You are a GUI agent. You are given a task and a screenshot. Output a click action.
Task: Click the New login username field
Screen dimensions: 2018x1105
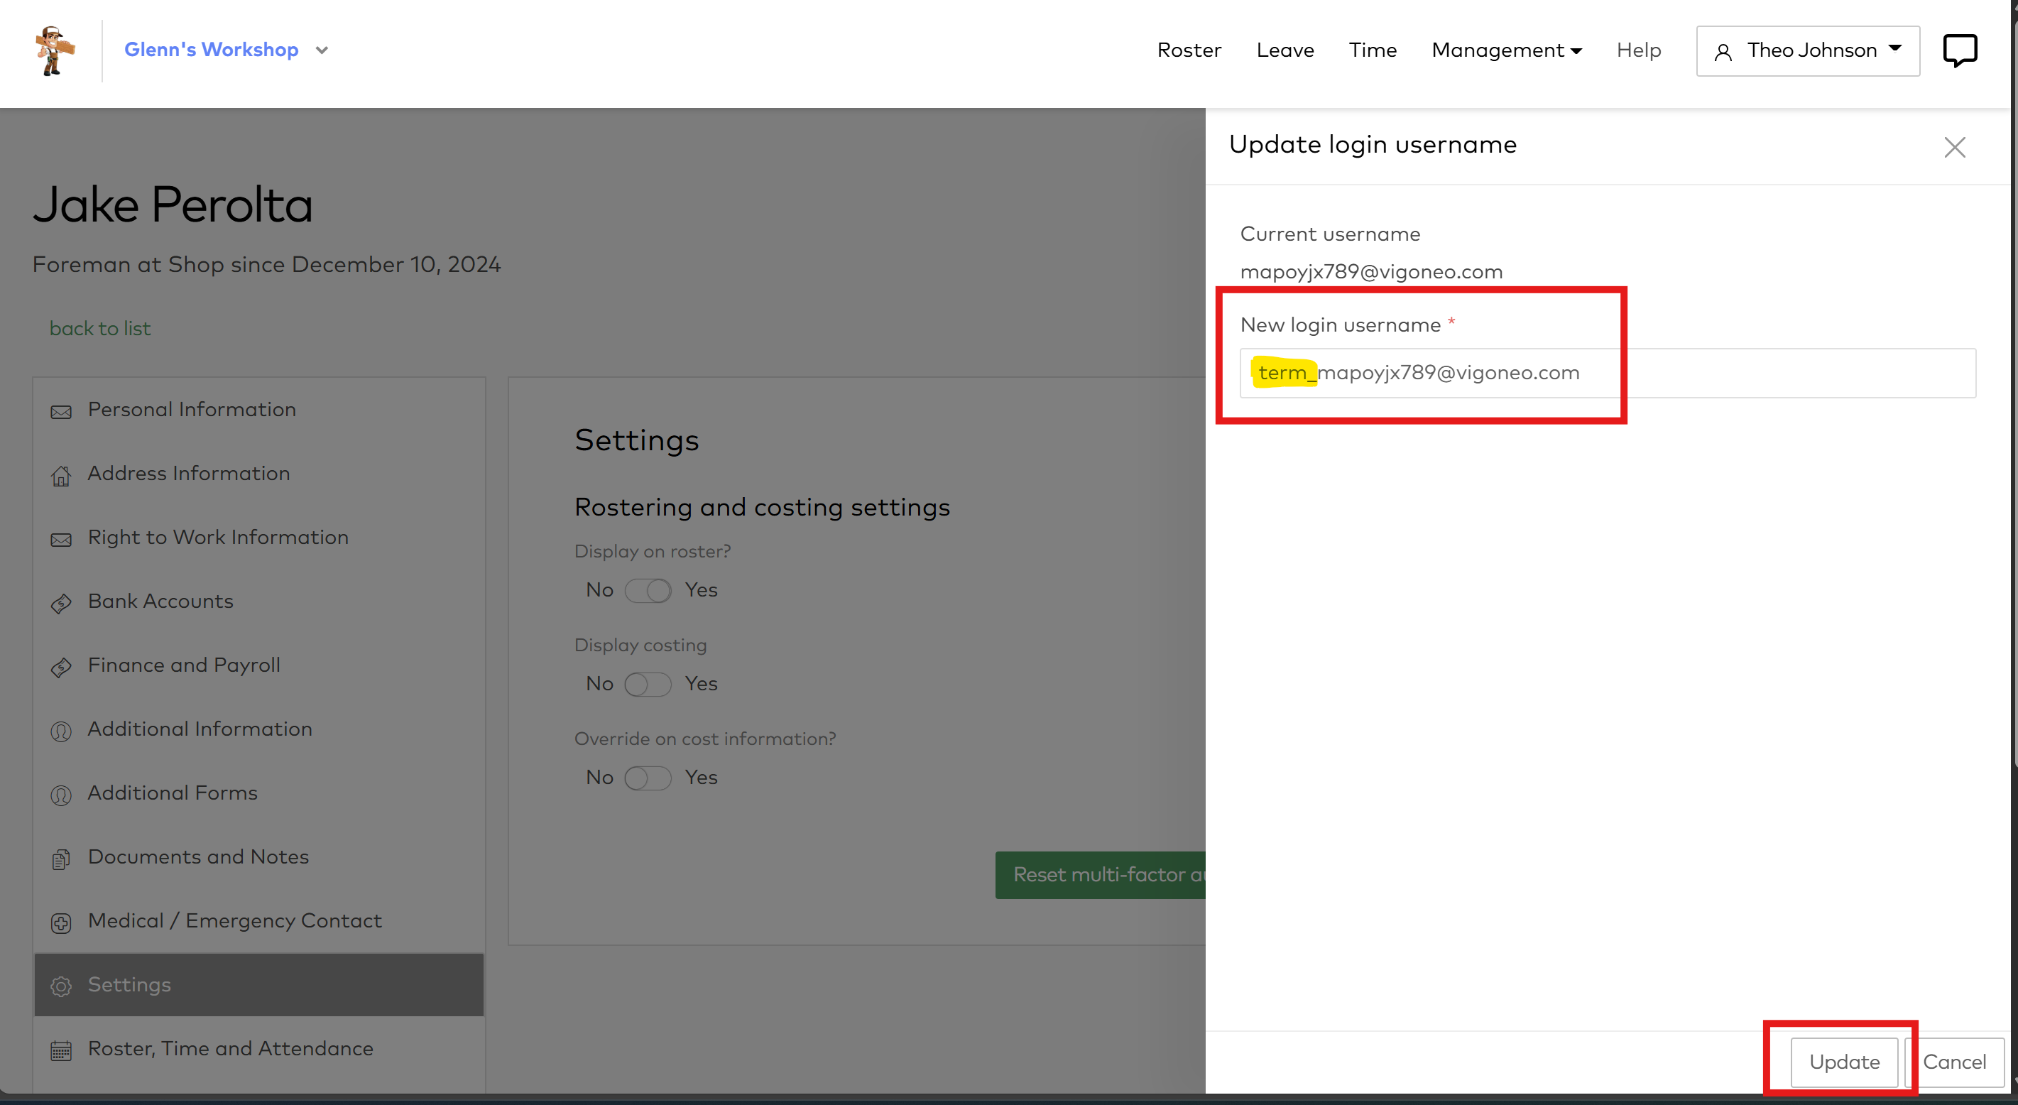tap(1606, 373)
